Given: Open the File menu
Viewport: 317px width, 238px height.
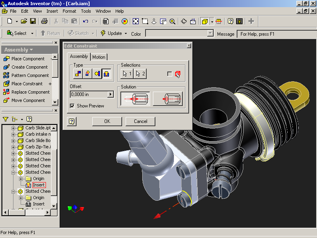Looking at the screenshot, I should [x=13, y=11].
